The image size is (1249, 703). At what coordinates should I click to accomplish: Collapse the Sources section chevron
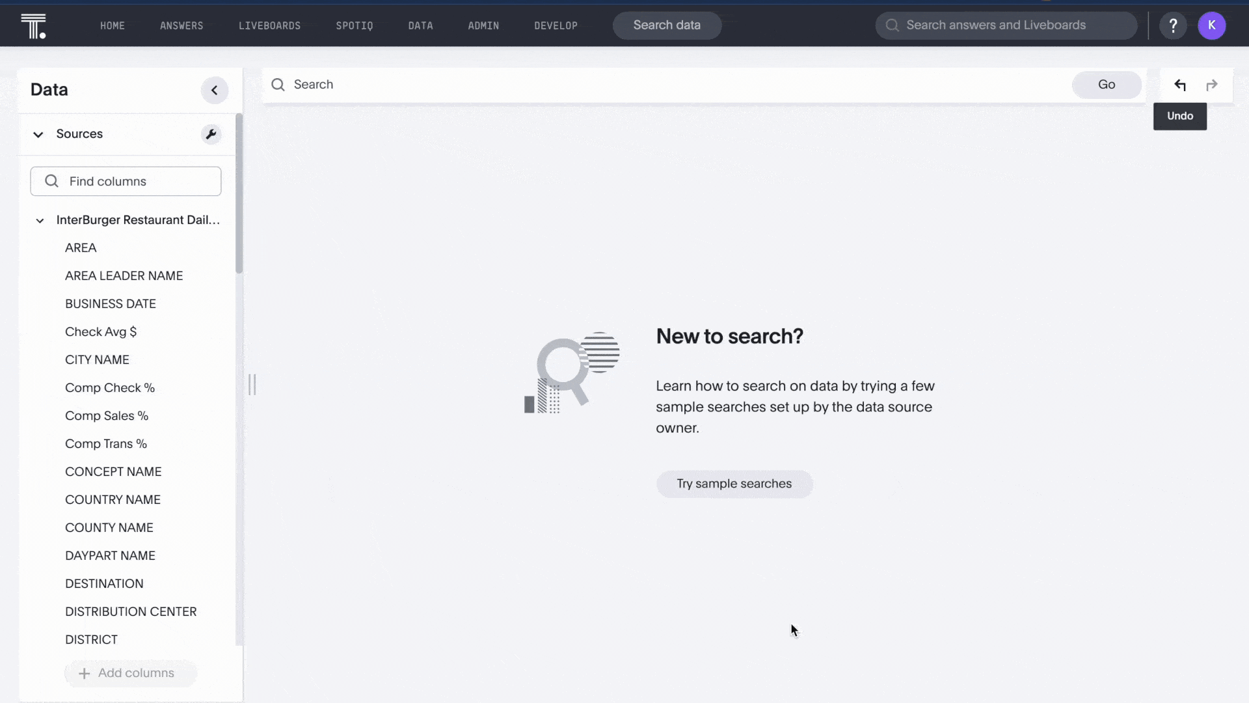click(x=38, y=135)
